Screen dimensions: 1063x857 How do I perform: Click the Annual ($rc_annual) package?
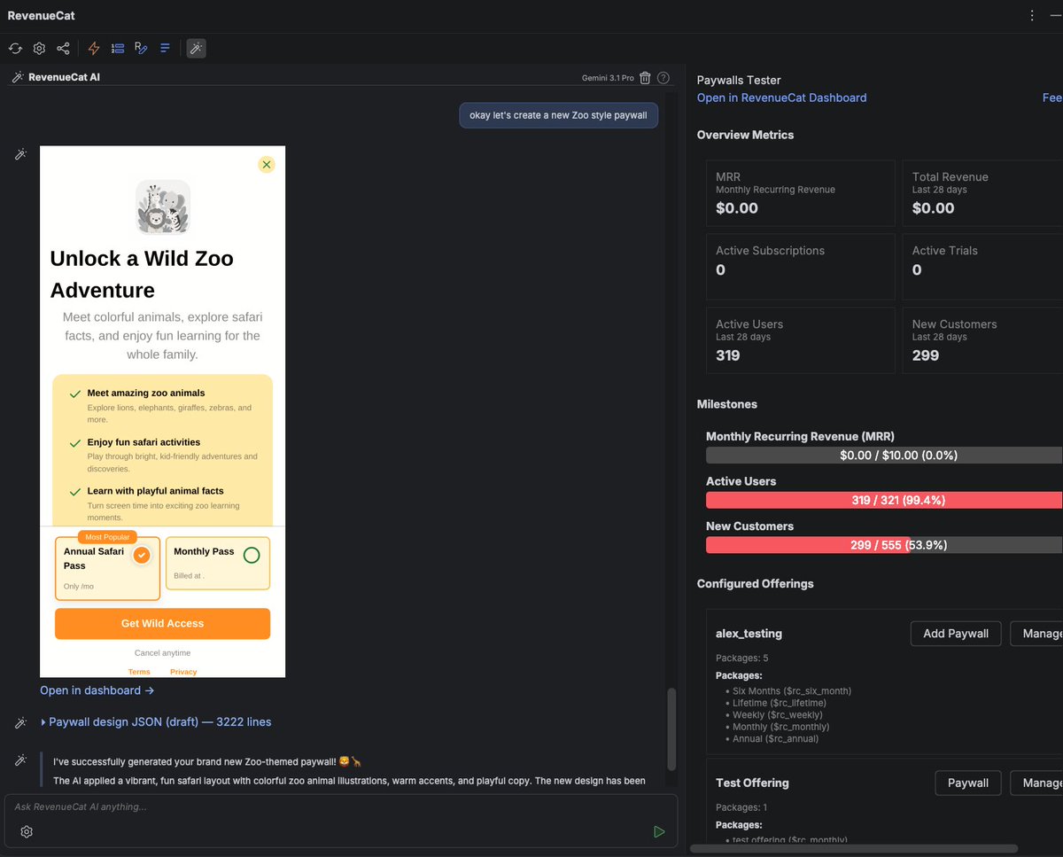(775, 738)
